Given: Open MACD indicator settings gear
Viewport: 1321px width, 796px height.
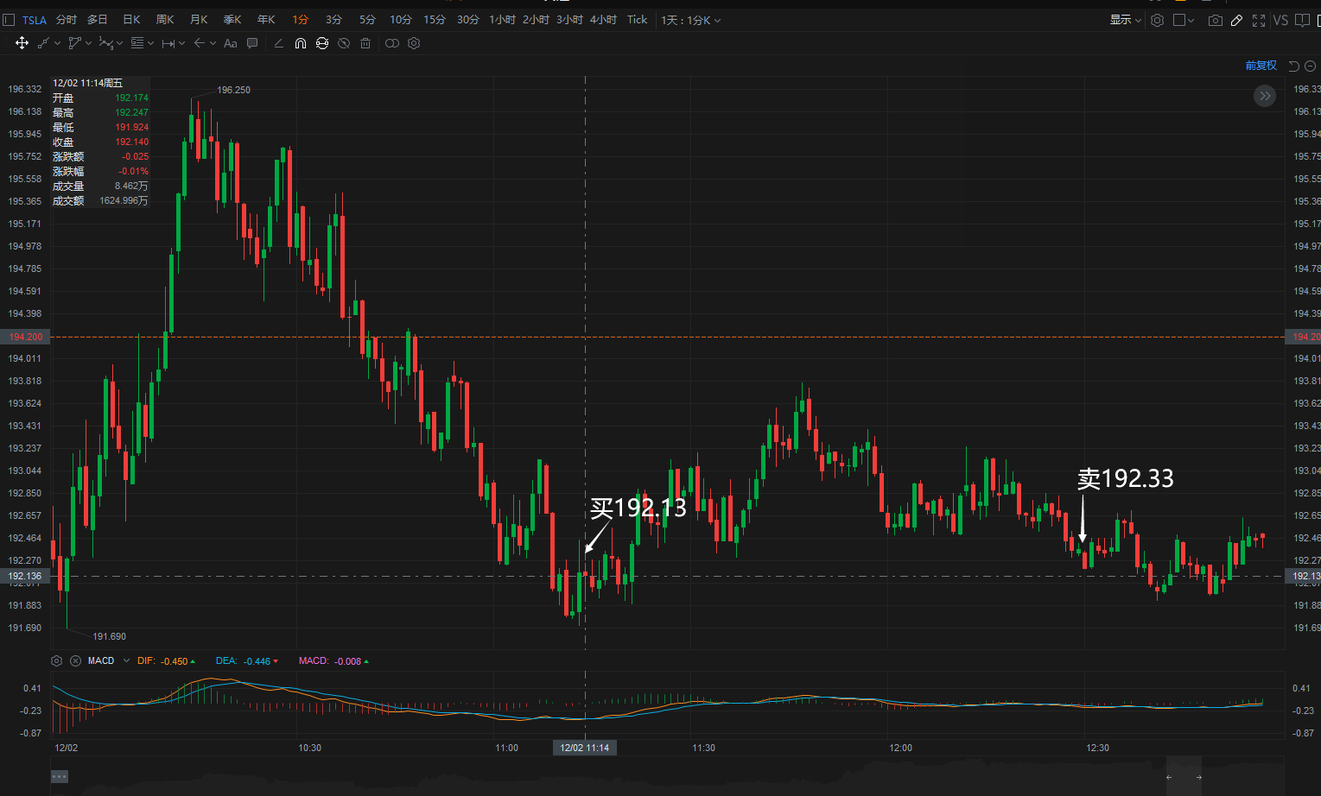Looking at the screenshot, I should click(x=57, y=660).
